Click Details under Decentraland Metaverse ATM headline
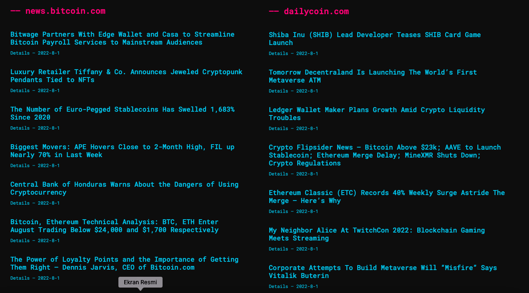This screenshot has width=529, height=293. [278, 91]
